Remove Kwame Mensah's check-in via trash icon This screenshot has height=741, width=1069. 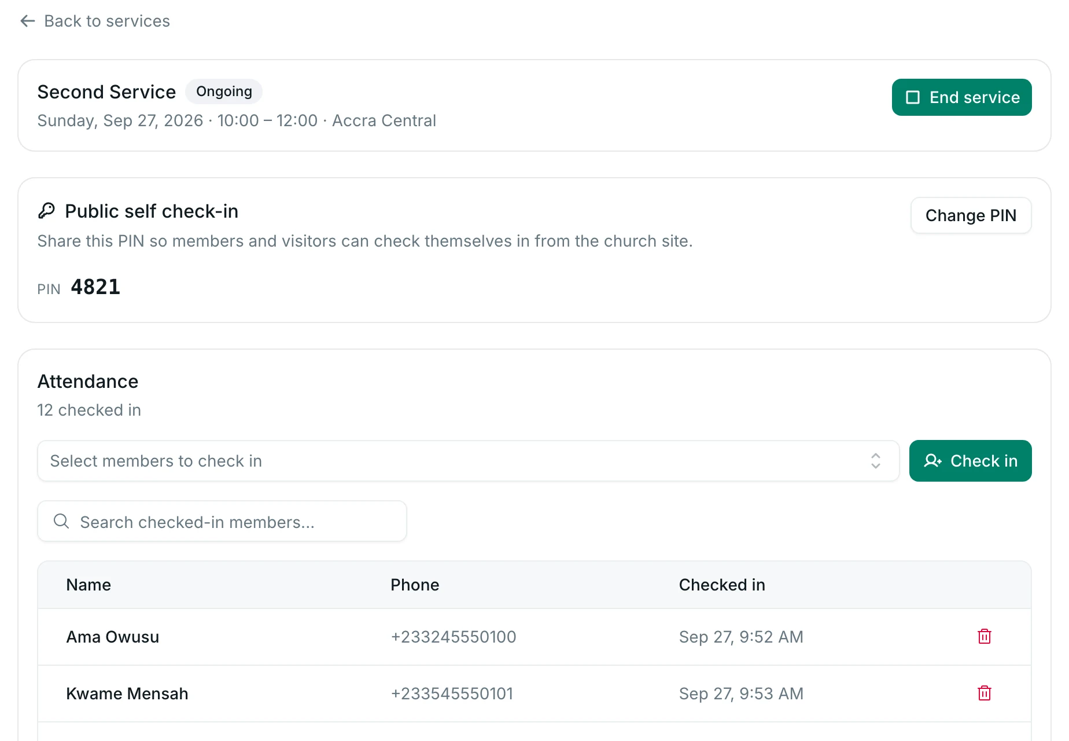click(x=984, y=693)
